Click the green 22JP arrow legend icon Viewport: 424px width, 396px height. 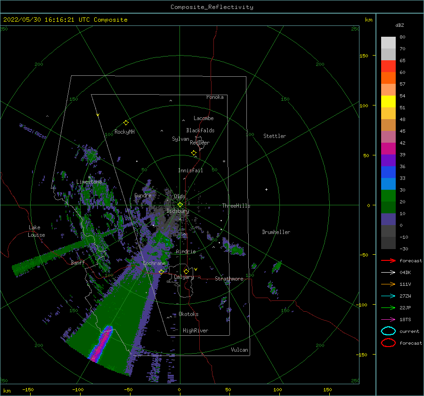click(x=388, y=307)
